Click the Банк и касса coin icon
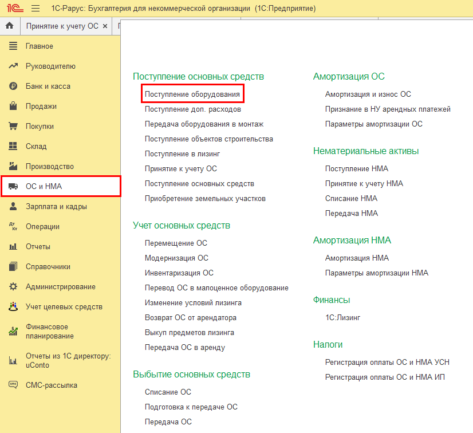This screenshot has height=433, width=473. pos(13,86)
